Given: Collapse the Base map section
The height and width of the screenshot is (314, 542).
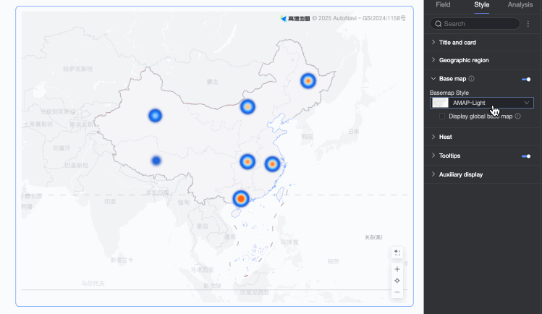Looking at the screenshot, I should click(x=433, y=79).
